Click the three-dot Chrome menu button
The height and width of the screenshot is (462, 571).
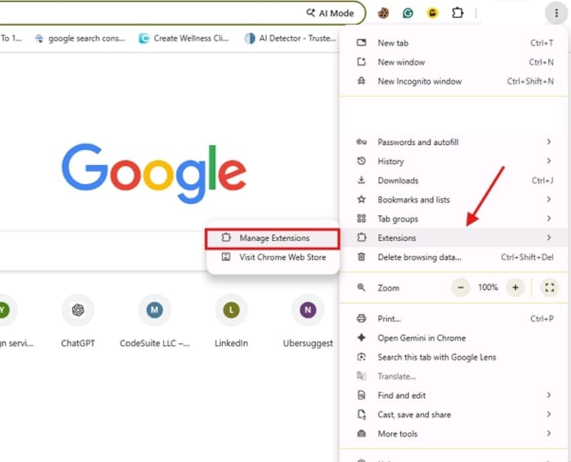point(556,13)
